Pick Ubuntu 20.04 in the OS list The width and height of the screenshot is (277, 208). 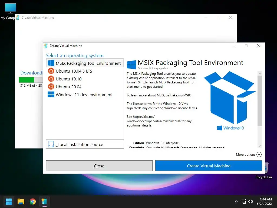point(85,87)
